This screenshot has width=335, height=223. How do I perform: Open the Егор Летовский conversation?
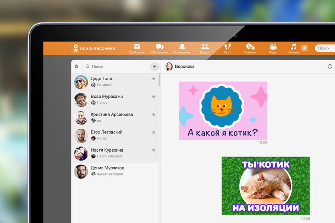click(115, 136)
